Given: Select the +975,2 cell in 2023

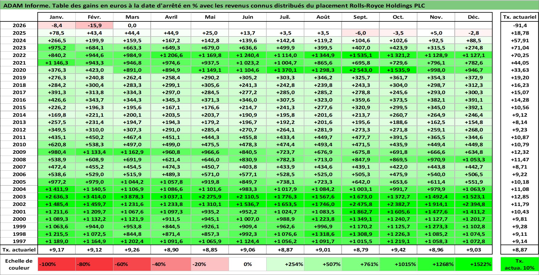Looking at the screenshot, I should 57,48.
